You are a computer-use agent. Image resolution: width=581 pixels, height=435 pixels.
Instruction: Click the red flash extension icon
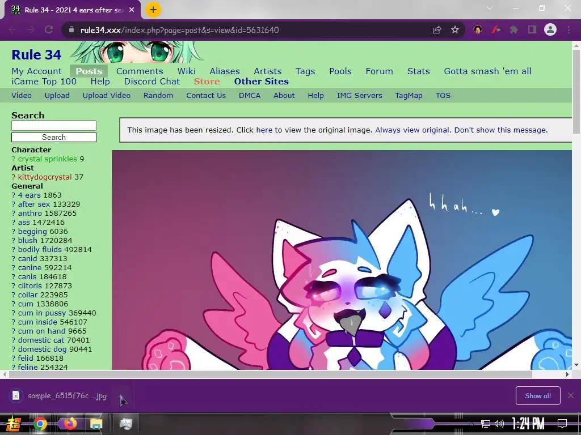click(496, 30)
